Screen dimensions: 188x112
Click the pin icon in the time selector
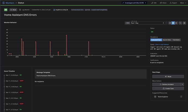click(x=163, y=23)
